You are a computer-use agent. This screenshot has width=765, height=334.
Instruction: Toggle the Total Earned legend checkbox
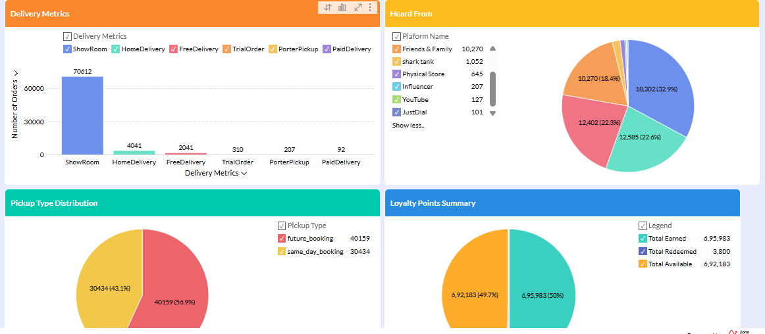coord(643,239)
